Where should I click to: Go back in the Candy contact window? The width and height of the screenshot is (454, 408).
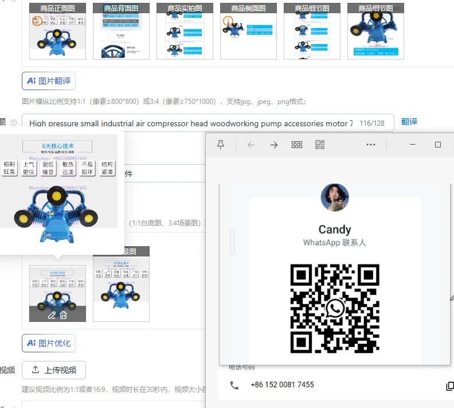pyautogui.click(x=251, y=145)
